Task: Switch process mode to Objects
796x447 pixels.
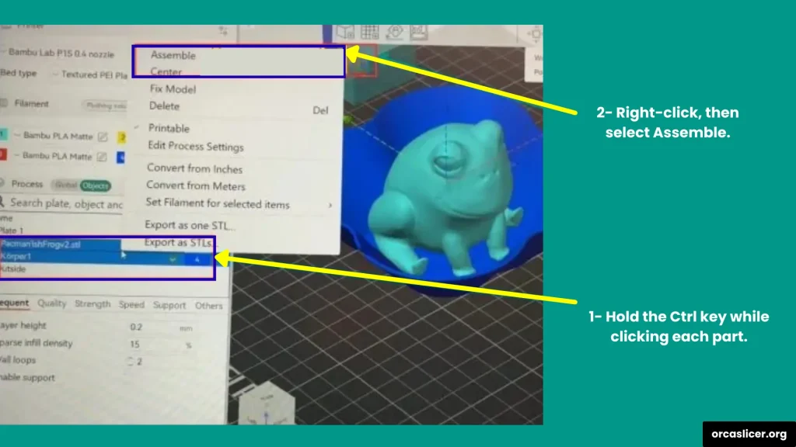Action: [x=95, y=185]
